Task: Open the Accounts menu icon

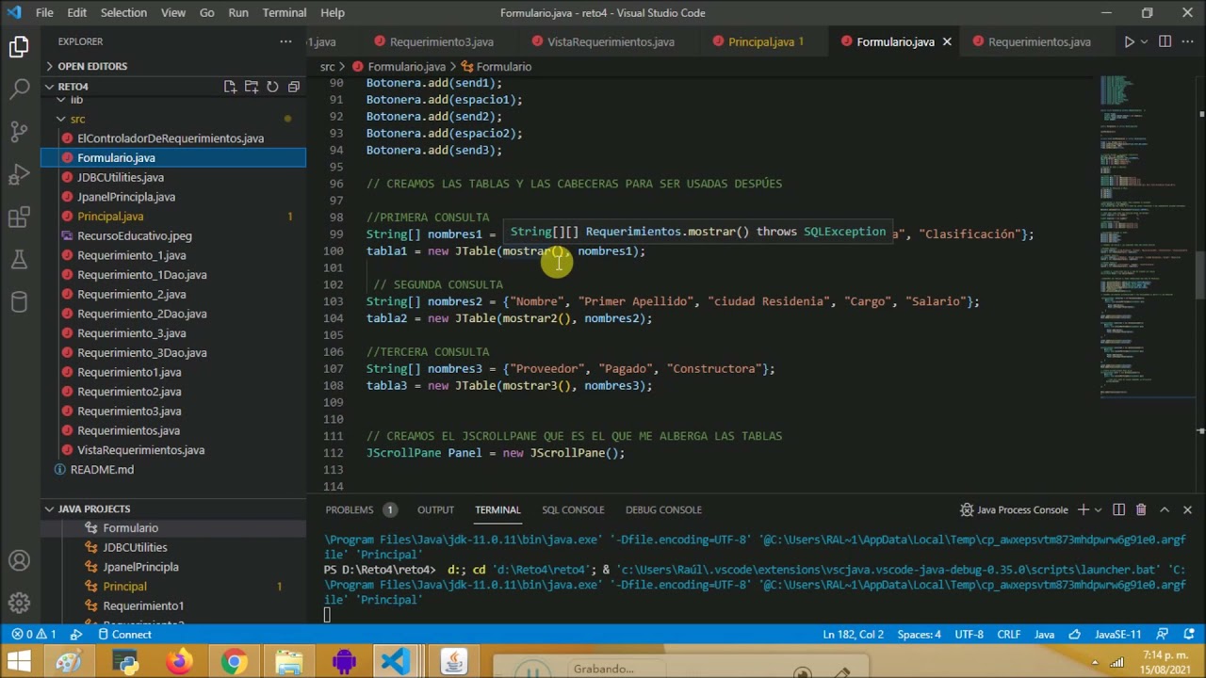Action: (19, 560)
